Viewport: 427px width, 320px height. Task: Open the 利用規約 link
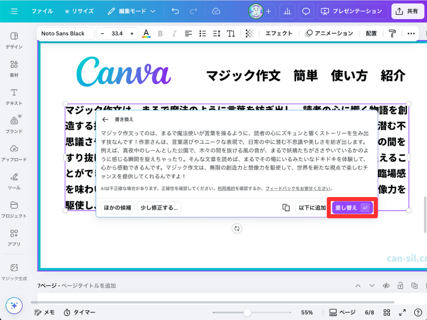coord(226,189)
